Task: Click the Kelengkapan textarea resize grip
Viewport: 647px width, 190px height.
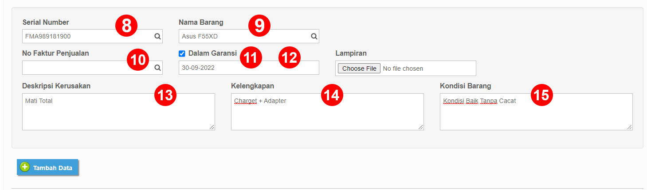Action: point(421,127)
